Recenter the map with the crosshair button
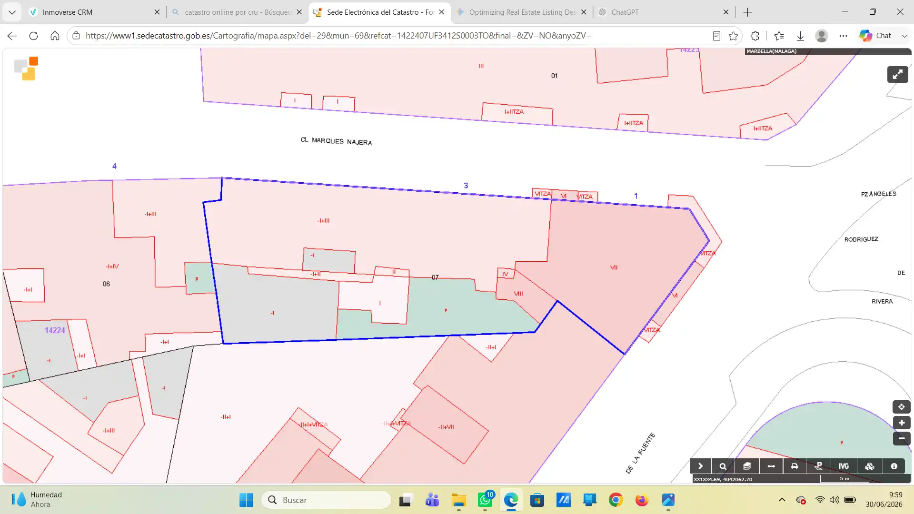 902,407
